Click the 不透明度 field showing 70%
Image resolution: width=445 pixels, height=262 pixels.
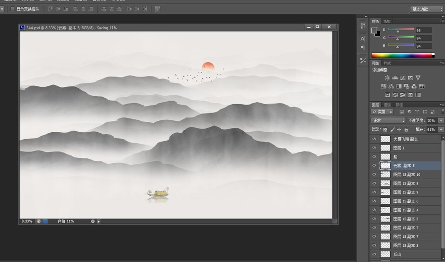point(432,121)
